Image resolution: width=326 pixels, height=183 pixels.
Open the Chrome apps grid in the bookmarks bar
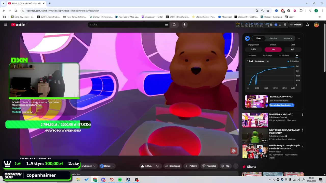click(4, 17)
